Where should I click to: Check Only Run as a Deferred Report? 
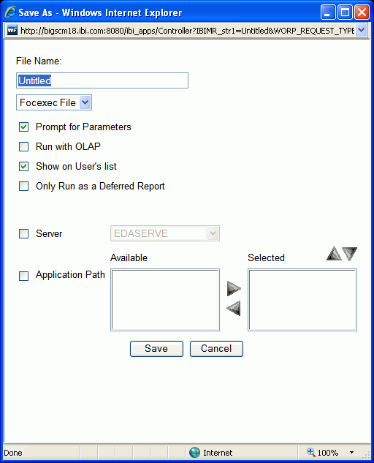coord(23,186)
